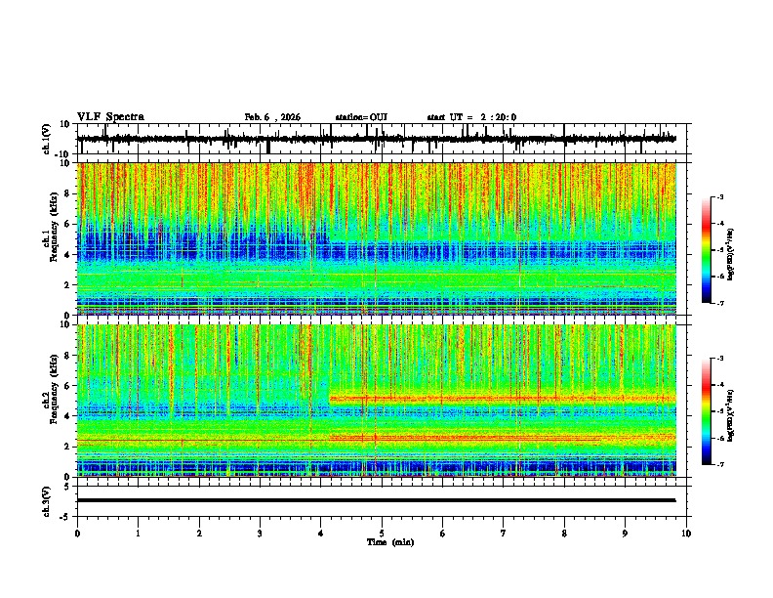Click the time-axis tick label "2"

pyautogui.click(x=199, y=534)
